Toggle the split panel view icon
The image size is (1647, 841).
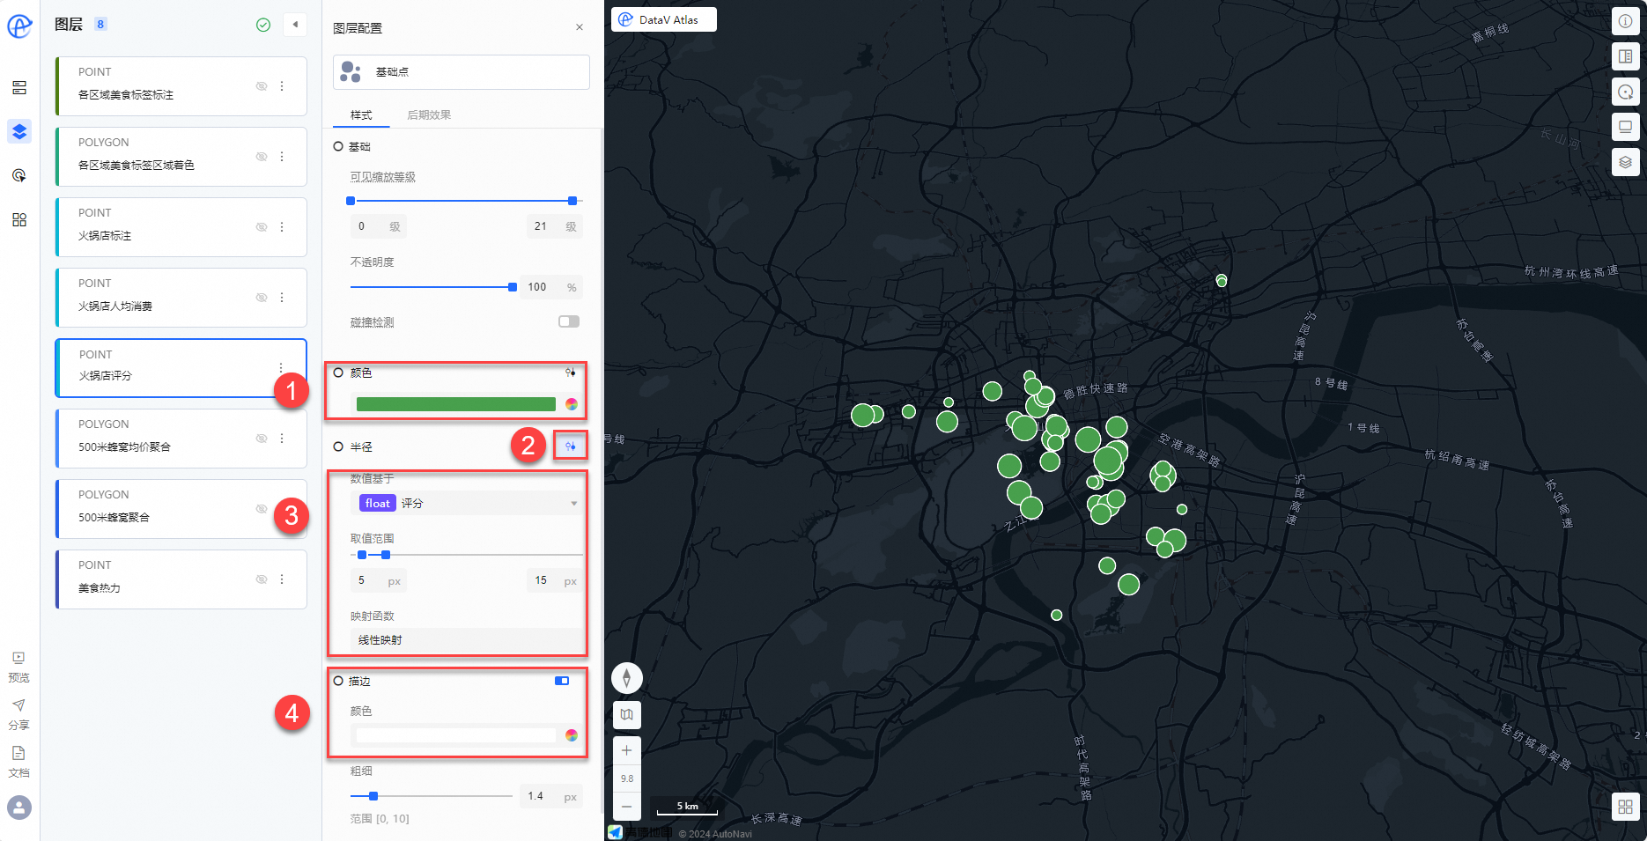tap(1626, 56)
